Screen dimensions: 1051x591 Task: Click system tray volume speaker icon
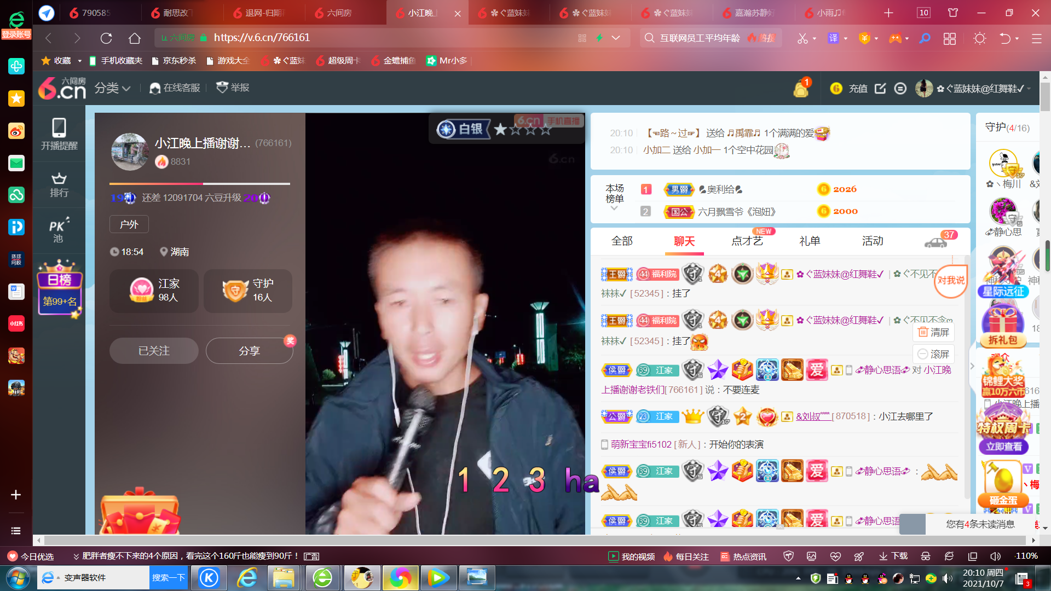coord(948,578)
